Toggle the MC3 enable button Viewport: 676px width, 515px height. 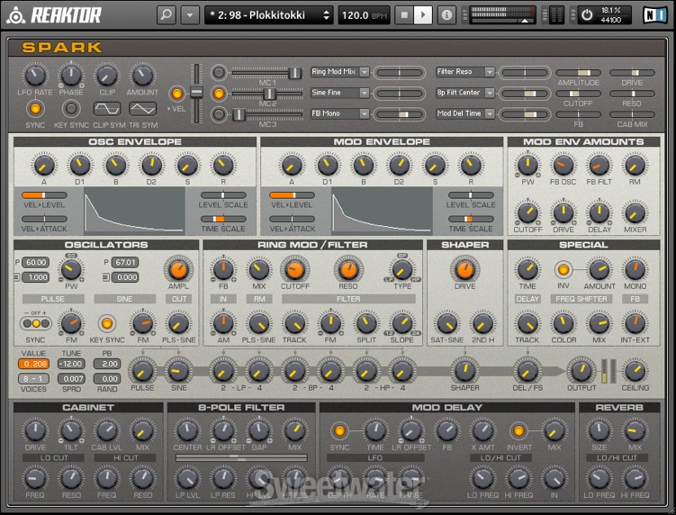(x=219, y=114)
